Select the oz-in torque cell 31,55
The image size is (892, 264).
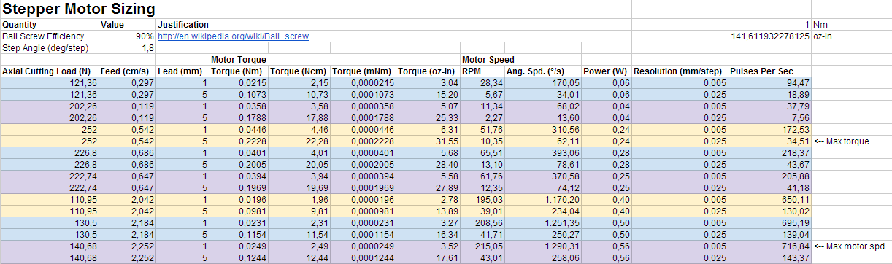(x=428, y=141)
